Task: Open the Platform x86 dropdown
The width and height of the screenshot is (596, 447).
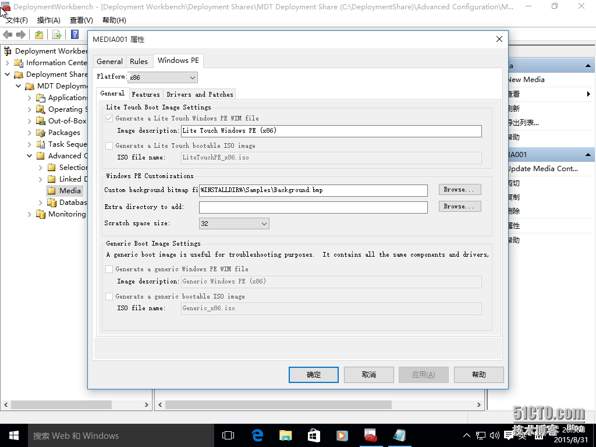Action: pos(163,77)
